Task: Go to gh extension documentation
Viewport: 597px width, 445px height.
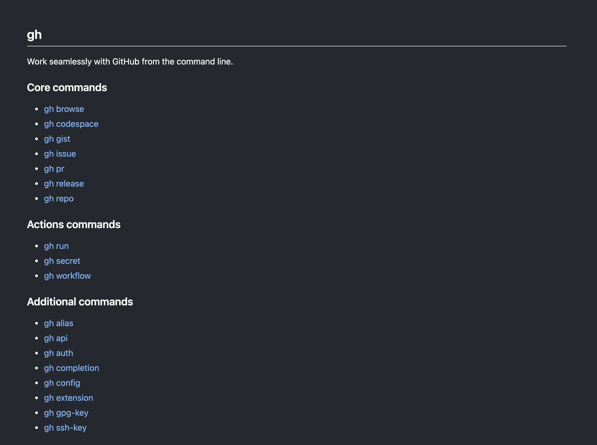Action: pyautogui.click(x=68, y=398)
